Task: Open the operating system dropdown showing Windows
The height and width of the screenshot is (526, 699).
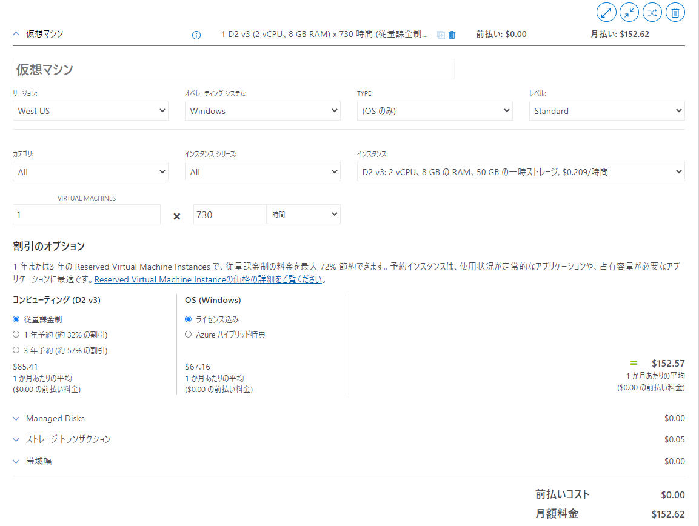Action: [x=263, y=110]
